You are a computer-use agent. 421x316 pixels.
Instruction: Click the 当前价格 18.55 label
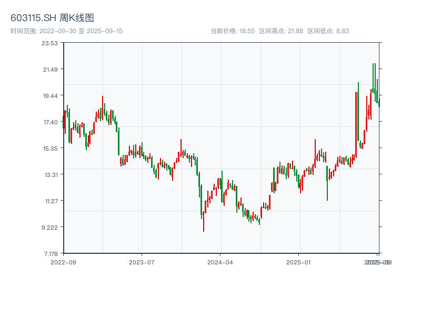233,31
